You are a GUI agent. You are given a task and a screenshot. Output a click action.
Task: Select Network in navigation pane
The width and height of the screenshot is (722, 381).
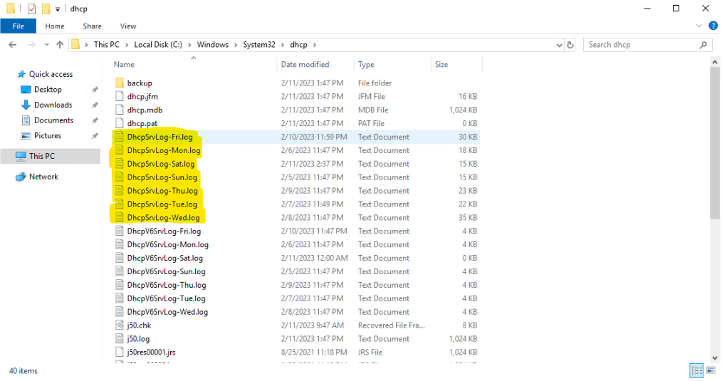43,177
